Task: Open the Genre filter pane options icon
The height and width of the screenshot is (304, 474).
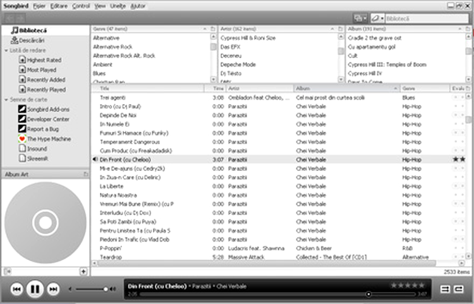Action: point(213,29)
